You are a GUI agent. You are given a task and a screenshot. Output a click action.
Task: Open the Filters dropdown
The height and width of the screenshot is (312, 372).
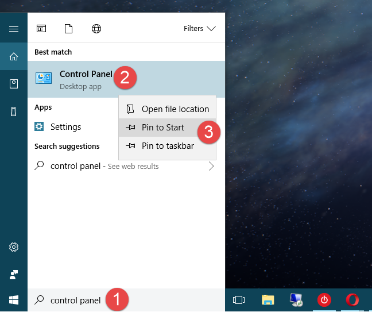click(200, 29)
